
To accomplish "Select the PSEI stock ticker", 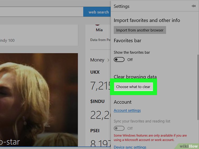I will click(x=95, y=131).
